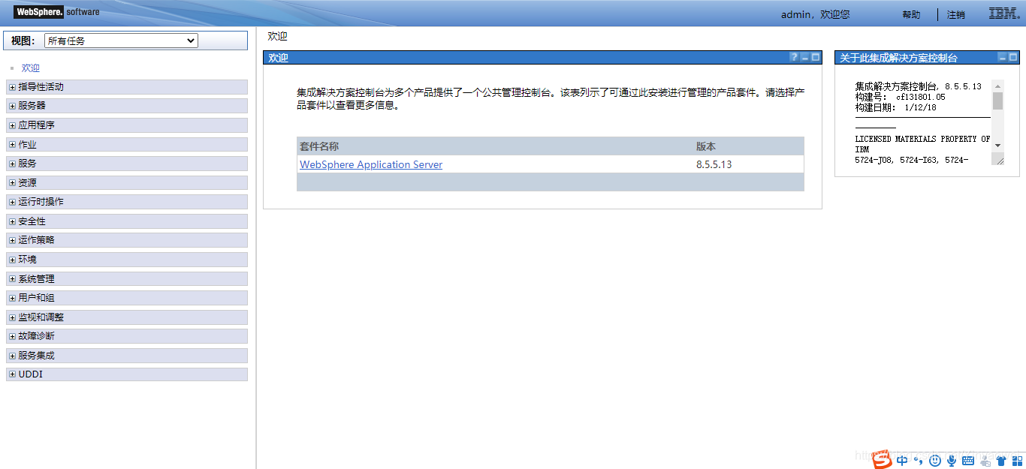Click the admin，欢迎您 greeting text
Screen dimensions: 1026x469
click(815, 14)
